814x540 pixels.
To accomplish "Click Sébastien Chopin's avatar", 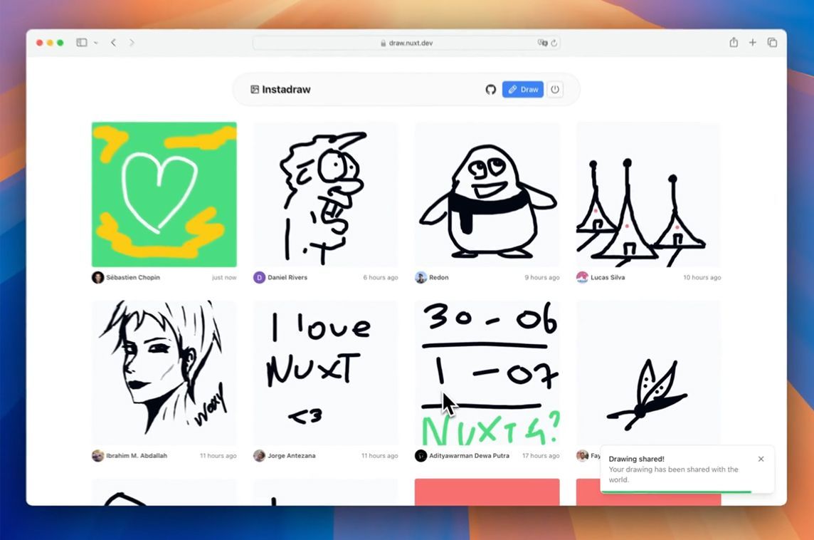I will pyautogui.click(x=97, y=278).
